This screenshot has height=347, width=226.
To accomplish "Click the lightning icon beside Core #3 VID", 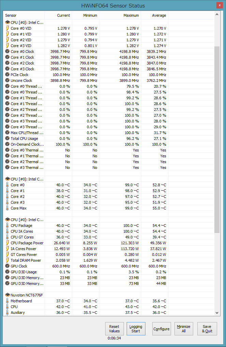I will tap(7, 46).
